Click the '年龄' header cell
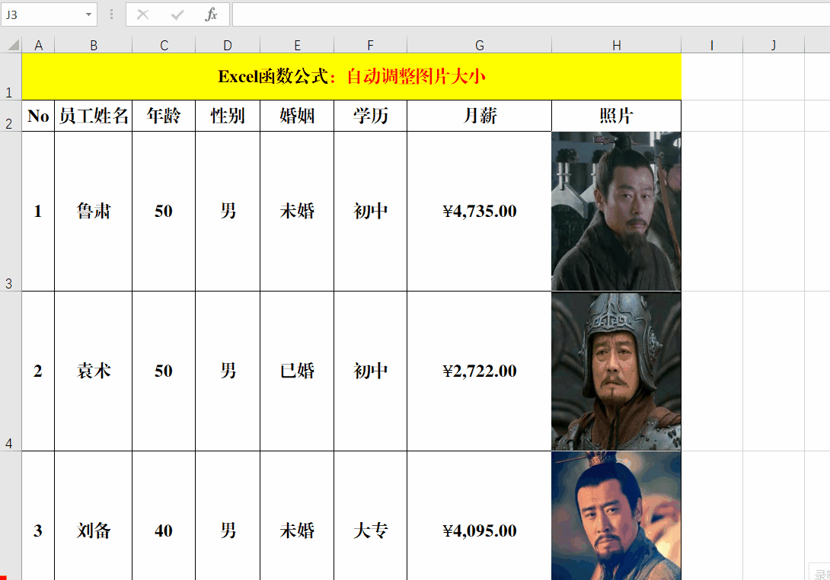The image size is (830, 580). coord(164,116)
